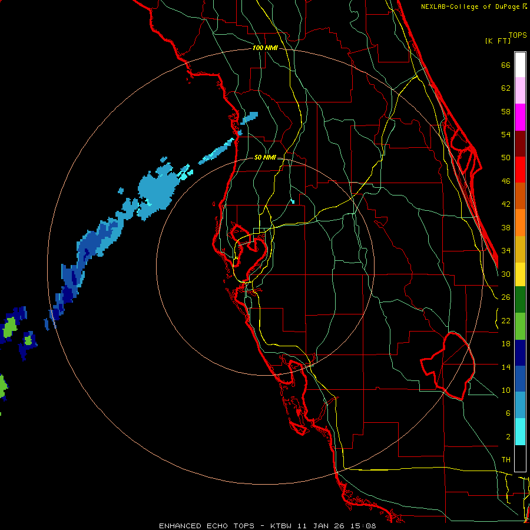
Task: Click the "18" legend value
Action: 506,344
